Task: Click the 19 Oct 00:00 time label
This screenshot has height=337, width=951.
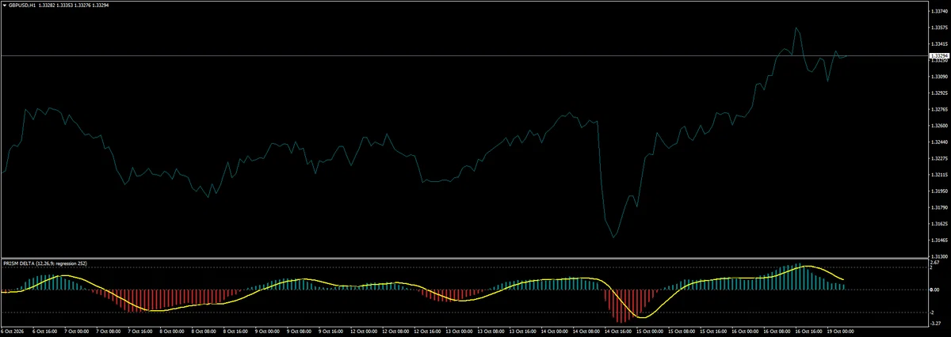Action: pyautogui.click(x=840, y=331)
